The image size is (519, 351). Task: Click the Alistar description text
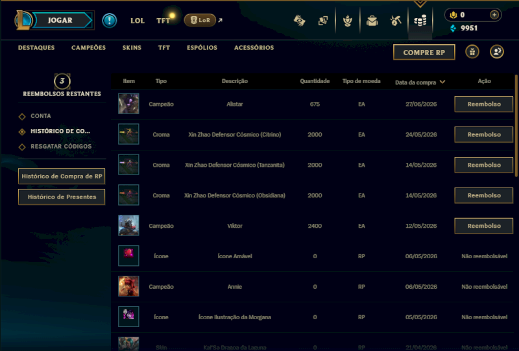click(235, 104)
